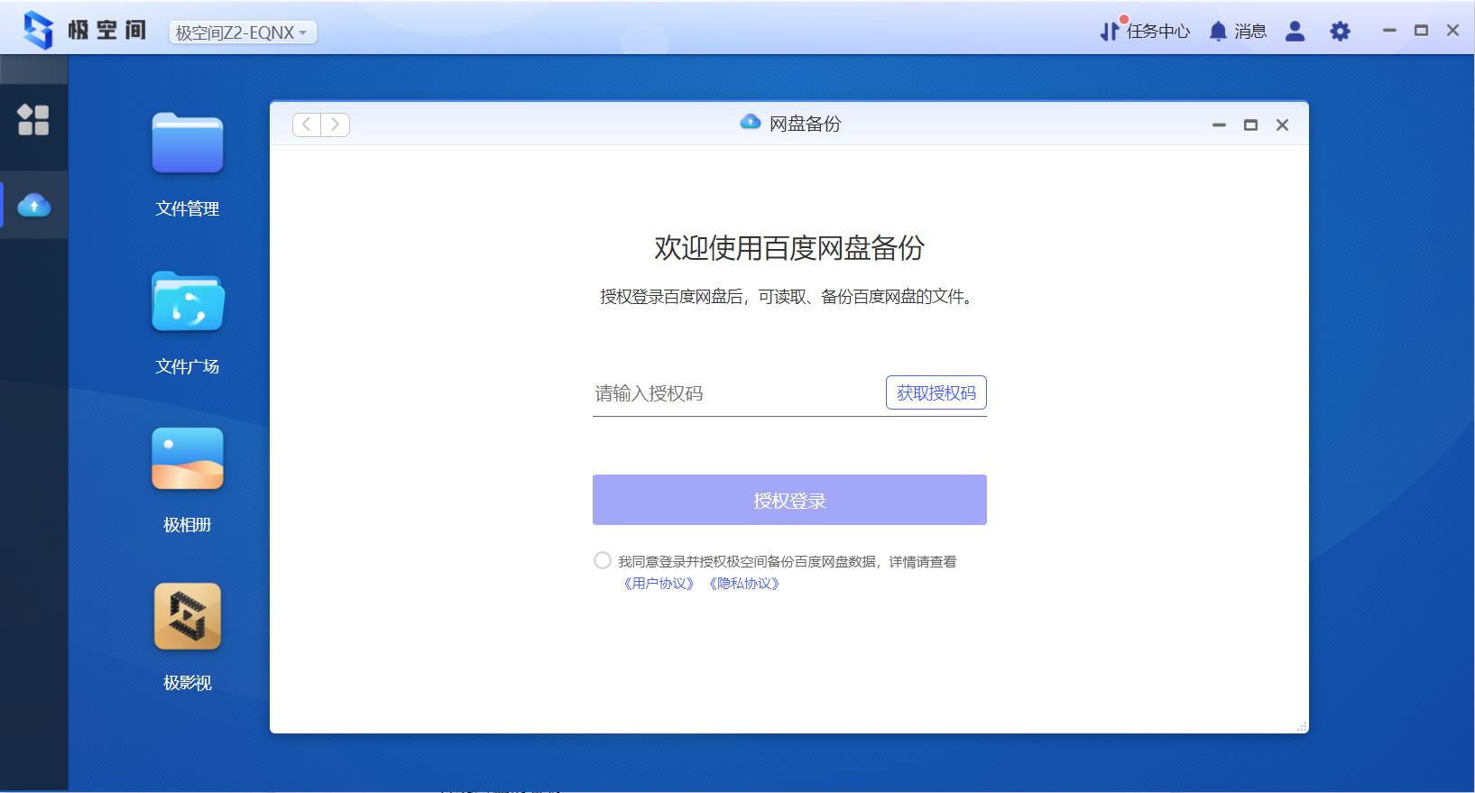Tick the agreement radio button

pos(603,560)
